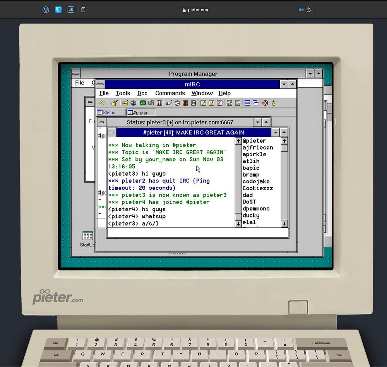Select Cookiezzz in the nickname list
387x367 pixels.
258,188
